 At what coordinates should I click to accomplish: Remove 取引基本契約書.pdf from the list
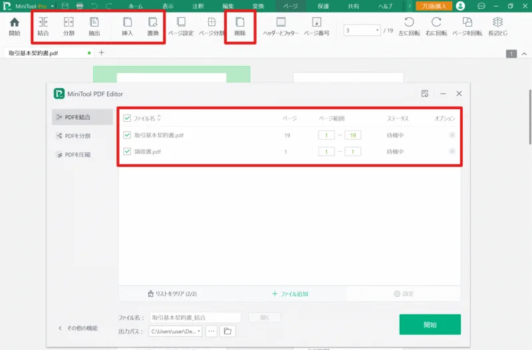point(452,135)
